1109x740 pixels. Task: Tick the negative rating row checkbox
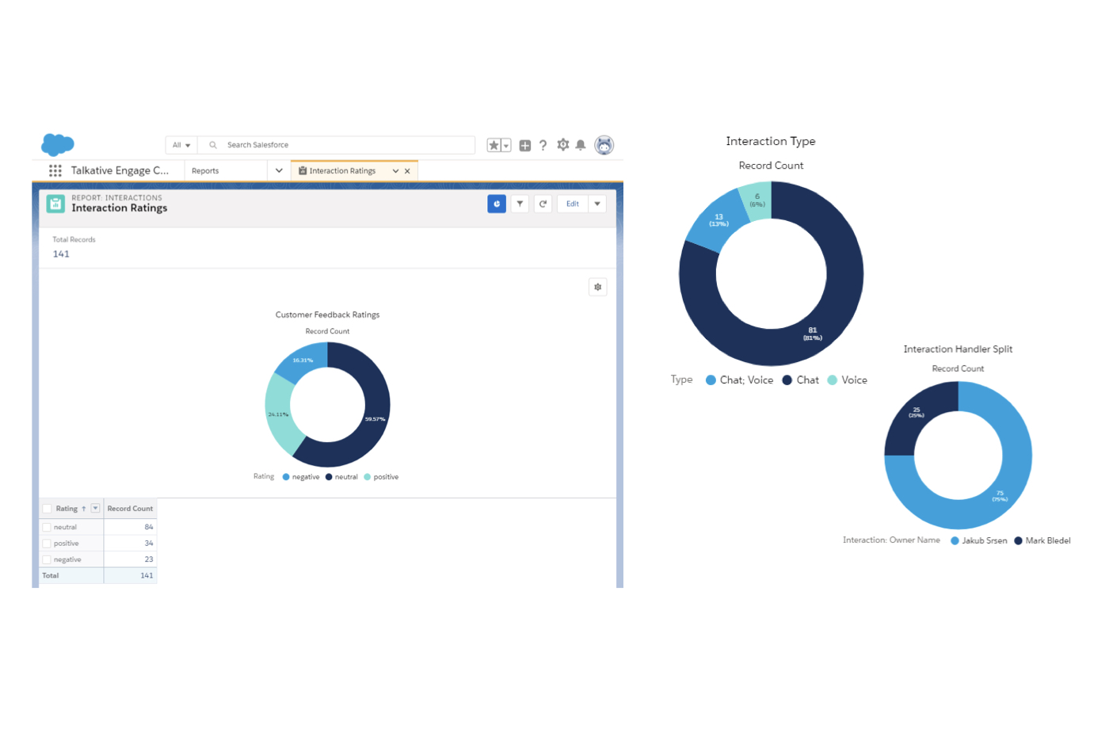tap(47, 559)
